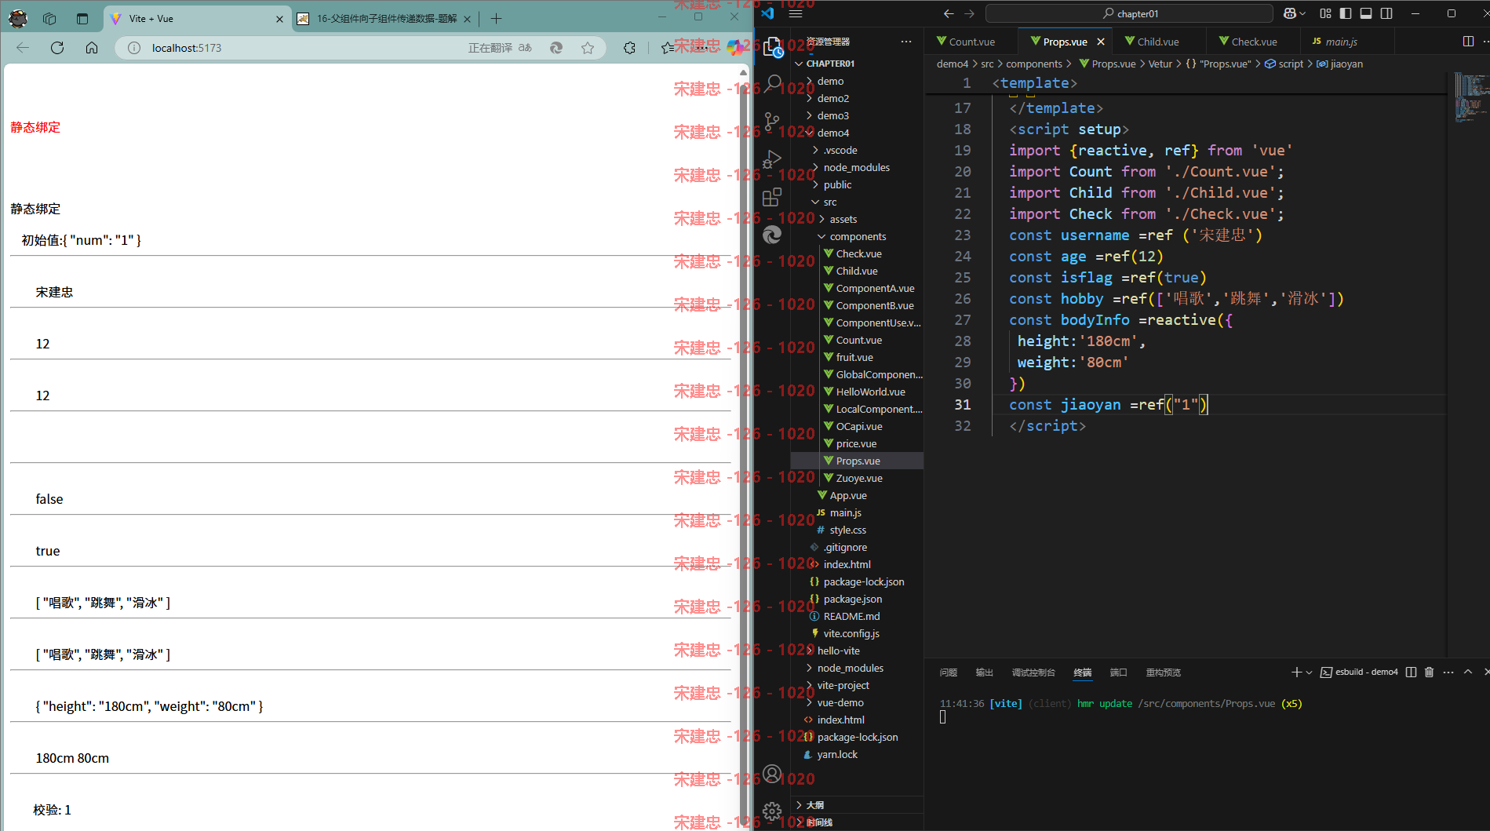Add localhost page to favorites star

coord(588,48)
